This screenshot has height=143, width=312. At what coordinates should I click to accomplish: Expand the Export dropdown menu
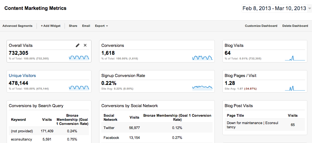coord(101,26)
